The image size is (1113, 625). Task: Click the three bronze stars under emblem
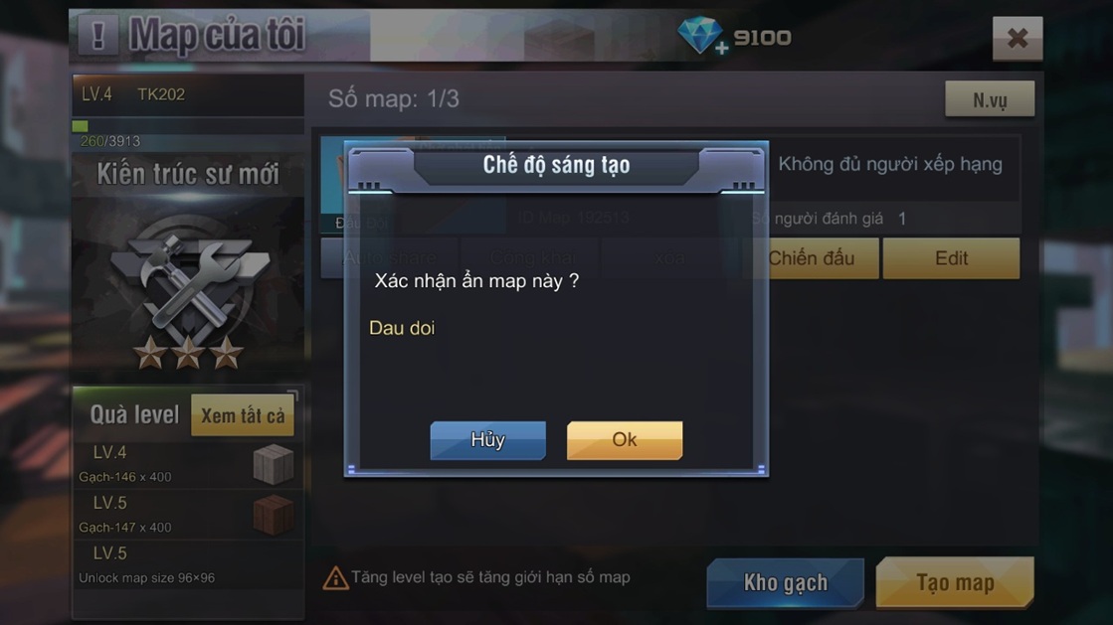[x=189, y=353]
